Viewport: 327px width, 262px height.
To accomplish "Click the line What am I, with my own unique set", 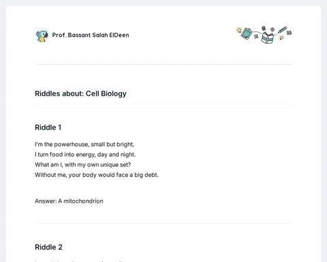I will click(83, 164).
